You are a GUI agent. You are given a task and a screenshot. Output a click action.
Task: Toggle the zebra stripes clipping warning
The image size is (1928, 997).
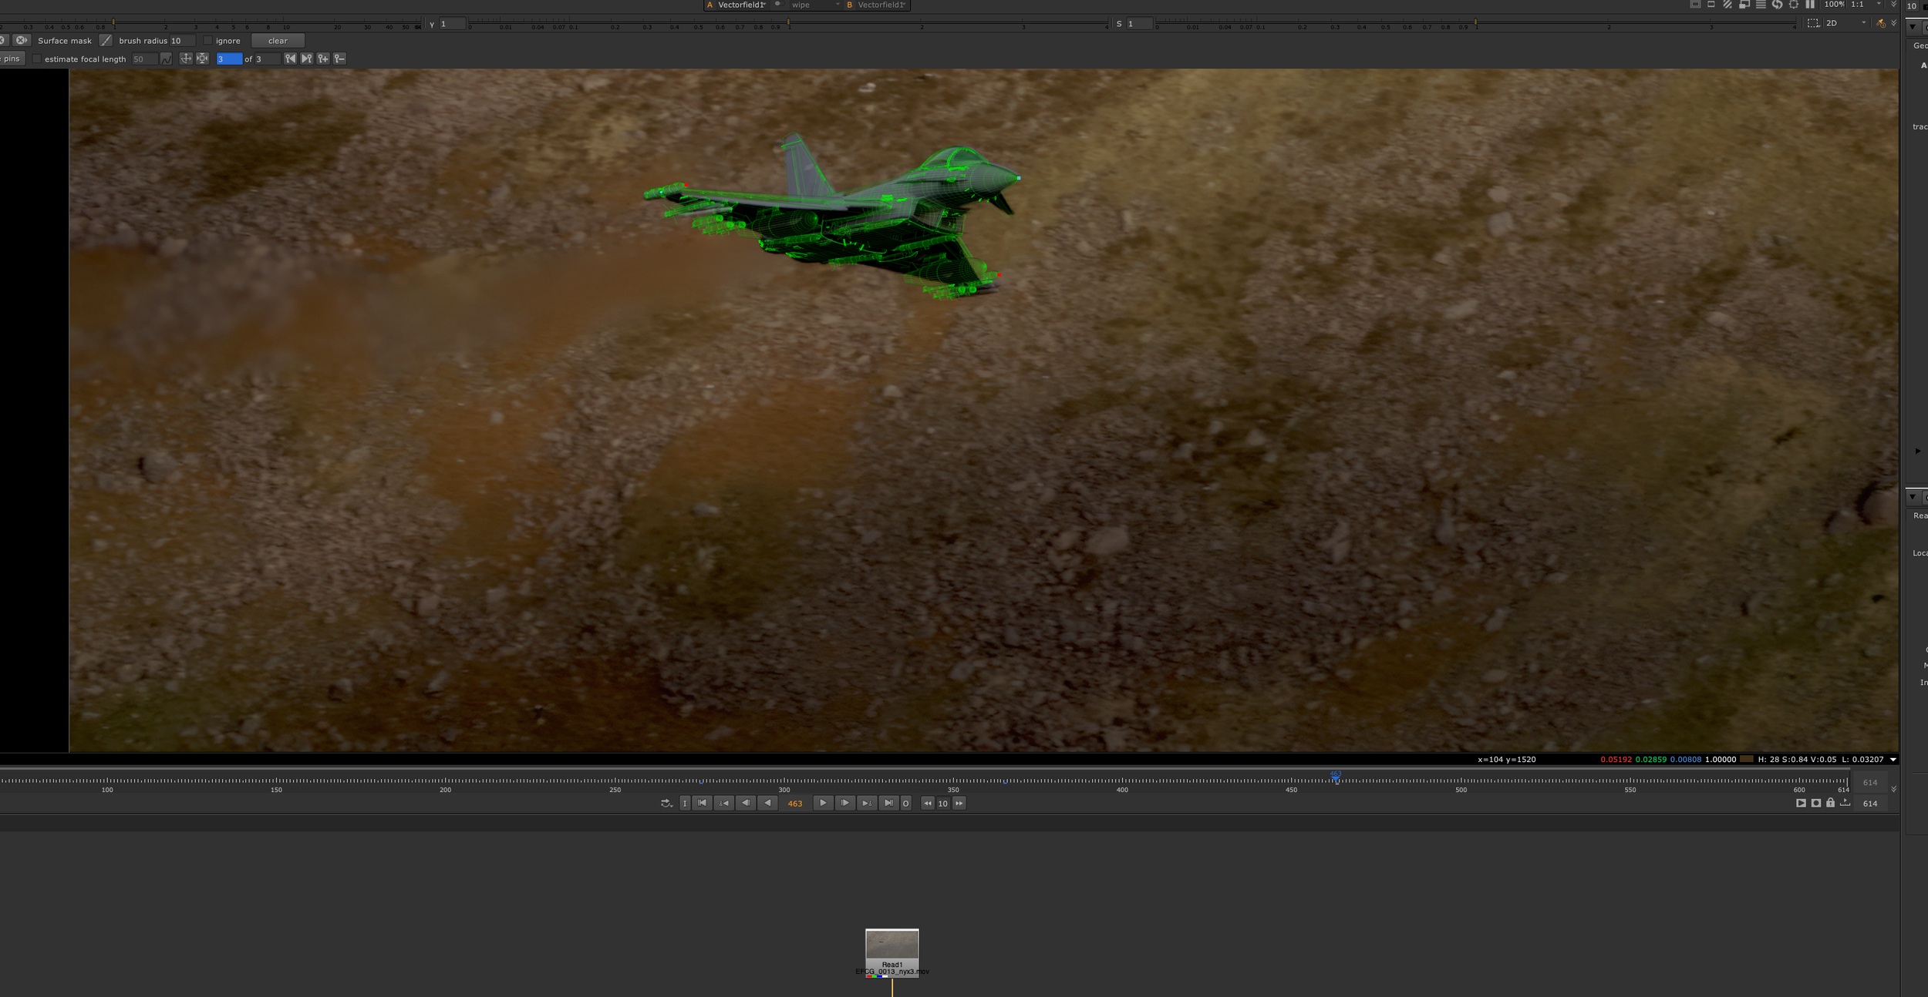point(1727,5)
